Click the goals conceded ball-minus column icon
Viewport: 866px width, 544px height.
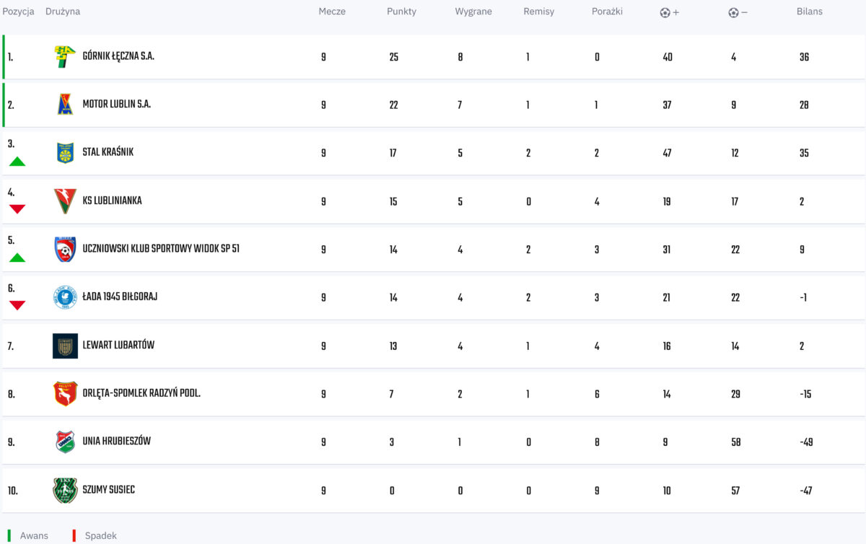tap(738, 12)
